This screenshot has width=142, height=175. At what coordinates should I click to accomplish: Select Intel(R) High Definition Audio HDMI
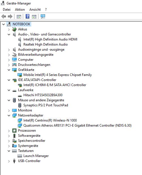click(x=50, y=39)
